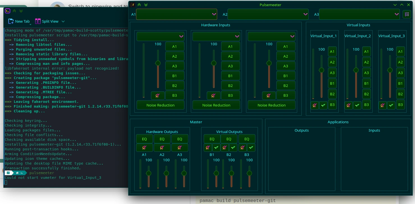Mute Virtual_Input_3

(x=383, y=105)
